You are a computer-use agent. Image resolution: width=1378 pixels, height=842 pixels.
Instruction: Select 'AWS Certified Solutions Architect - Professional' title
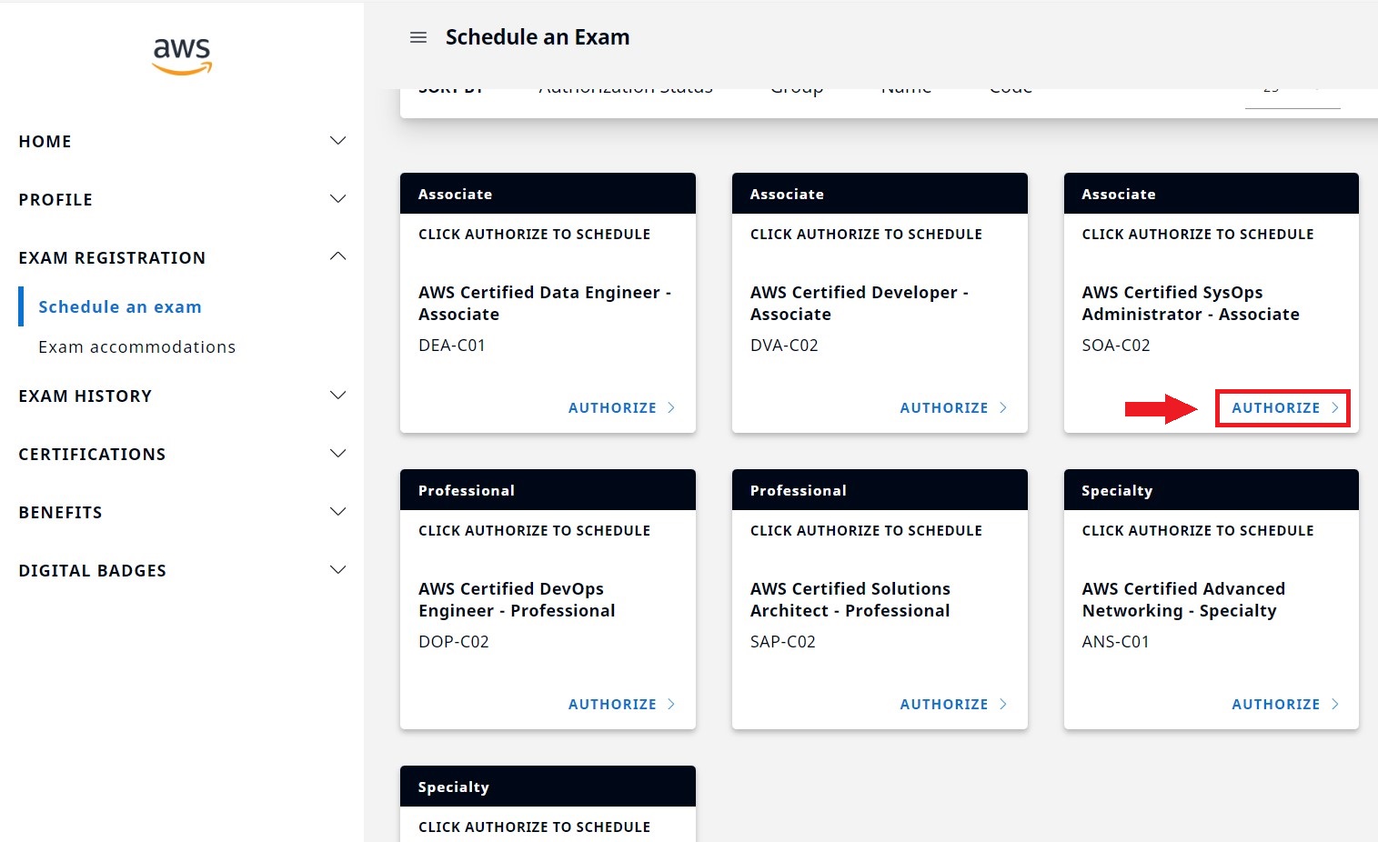pyautogui.click(x=850, y=600)
